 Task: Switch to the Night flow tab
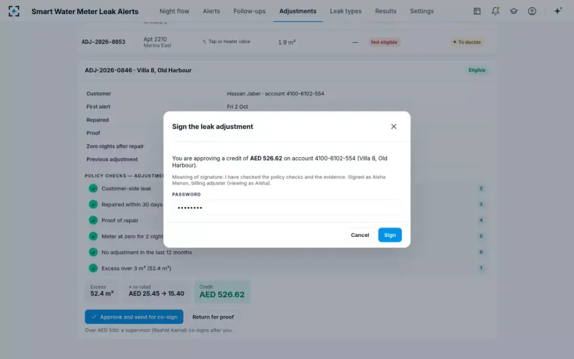(174, 11)
